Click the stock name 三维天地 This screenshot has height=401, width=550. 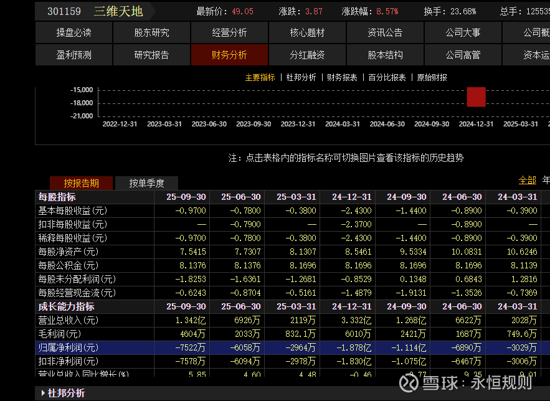tap(118, 11)
